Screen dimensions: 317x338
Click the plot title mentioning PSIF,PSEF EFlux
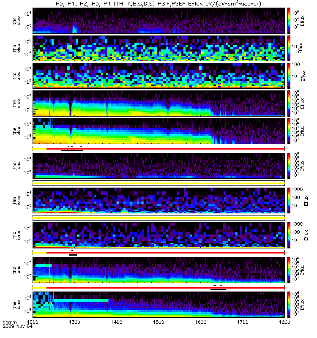click(x=158, y=4)
